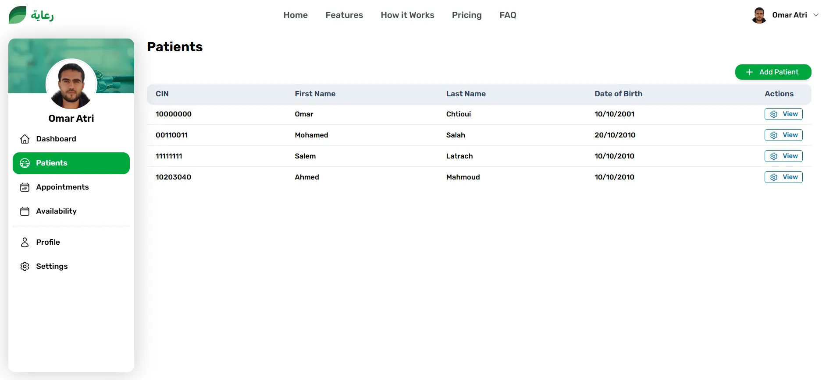
Task: Go to the Pricing page
Action: [466, 15]
